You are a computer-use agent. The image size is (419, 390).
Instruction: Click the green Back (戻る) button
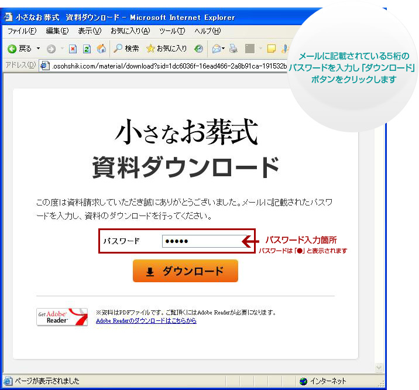pos(19,49)
